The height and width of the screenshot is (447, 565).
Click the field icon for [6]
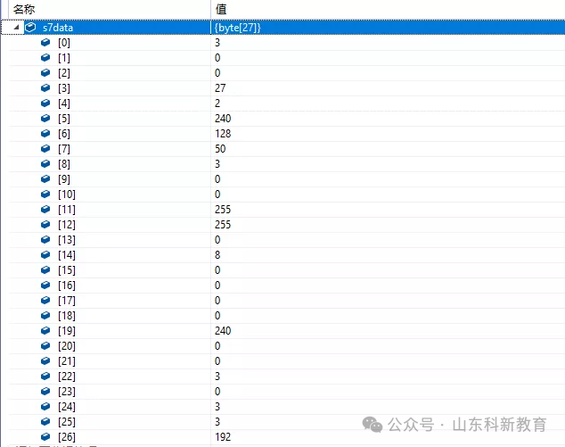point(45,134)
